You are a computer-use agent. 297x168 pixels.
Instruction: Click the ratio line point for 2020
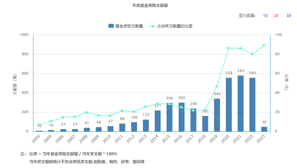click(228, 48)
